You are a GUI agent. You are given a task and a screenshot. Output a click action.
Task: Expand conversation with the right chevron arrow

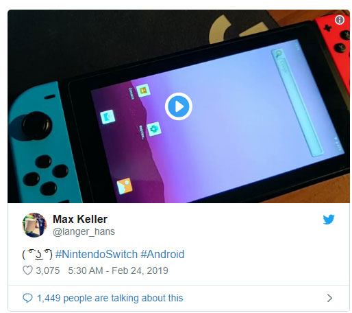click(x=329, y=298)
